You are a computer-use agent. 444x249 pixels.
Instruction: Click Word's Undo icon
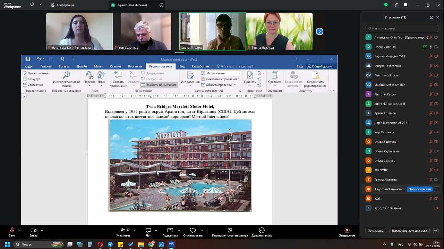pos(39,59)
